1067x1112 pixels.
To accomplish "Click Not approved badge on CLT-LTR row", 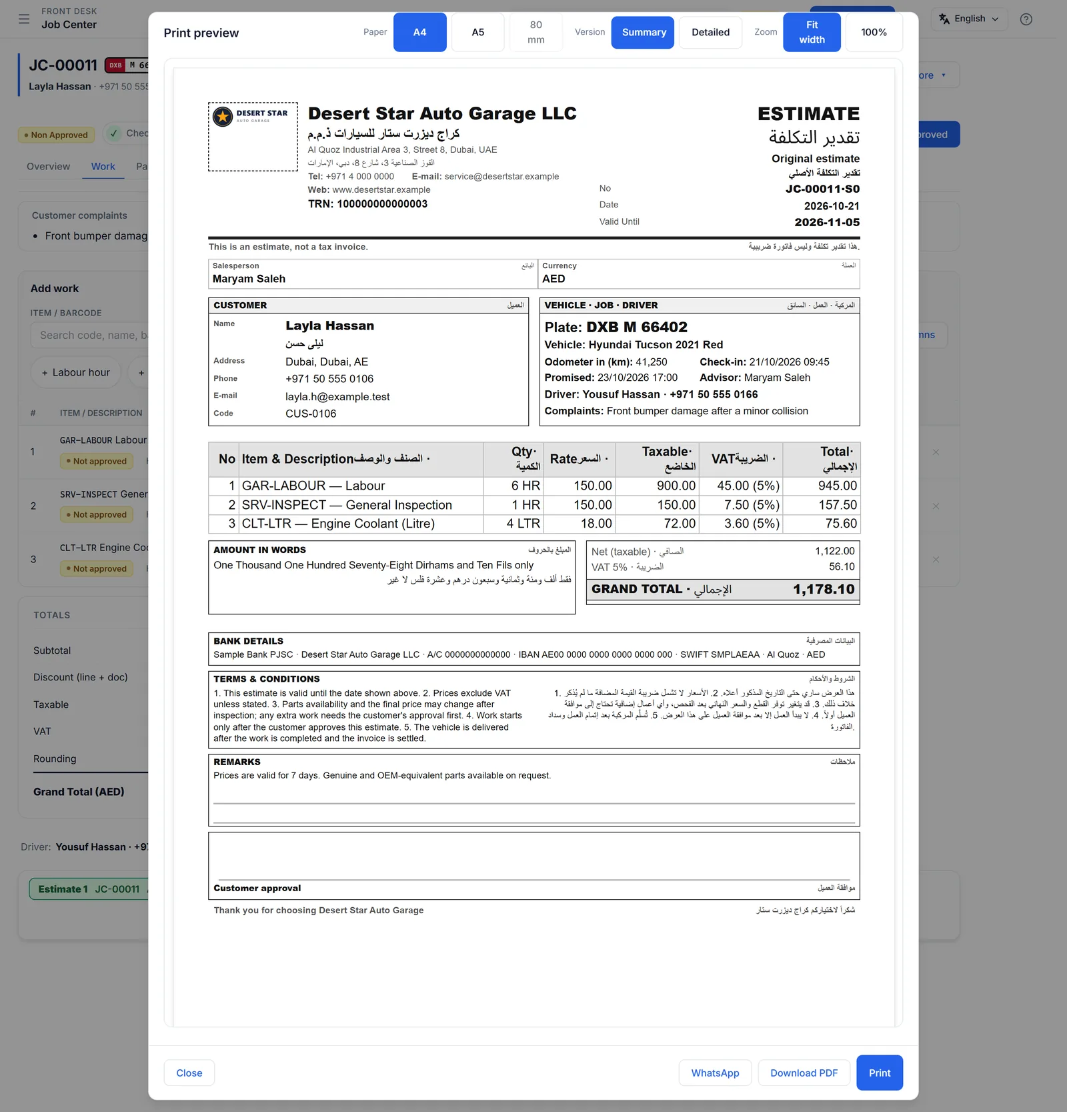I will [x=96, y=568].
